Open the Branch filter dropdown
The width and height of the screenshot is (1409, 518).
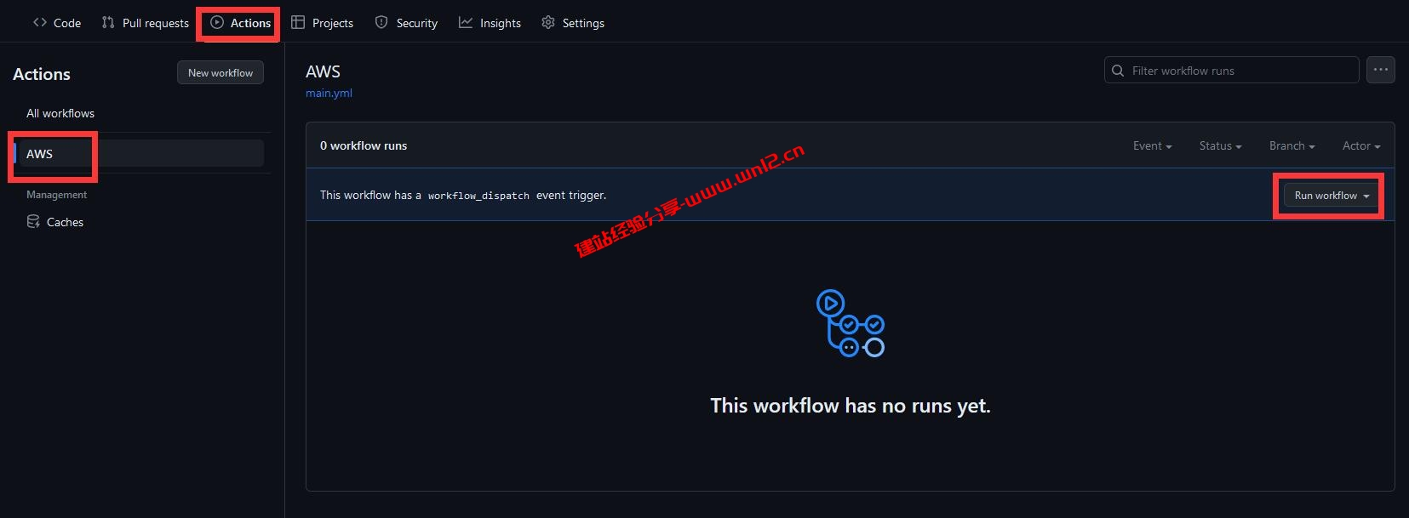coord(1292,146)
